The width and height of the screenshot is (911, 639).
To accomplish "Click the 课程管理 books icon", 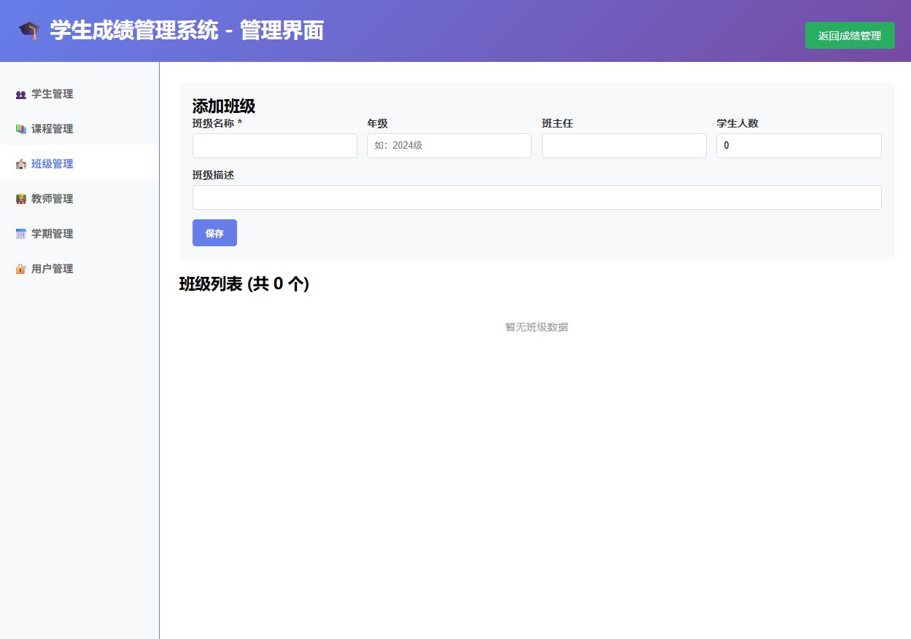I will pos(20,129).
